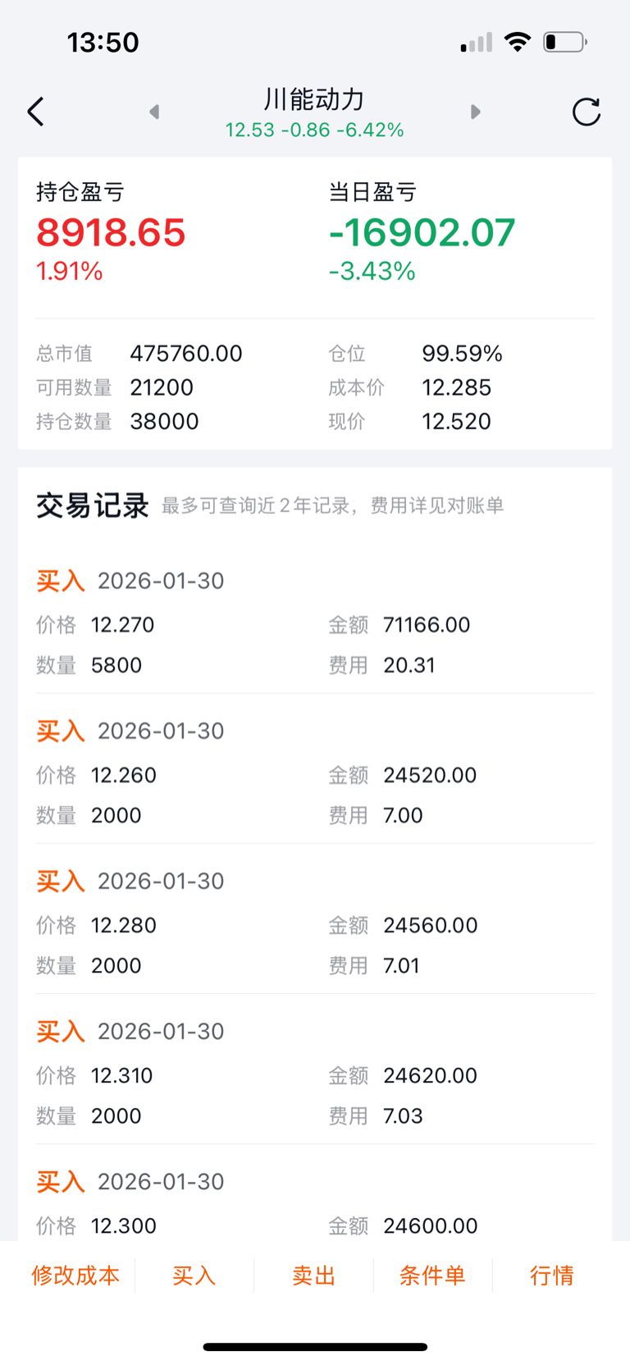The image size is (630, 1365).
Task: Tap the 交易记录 section heading
Action: click(x=93, y=506)
